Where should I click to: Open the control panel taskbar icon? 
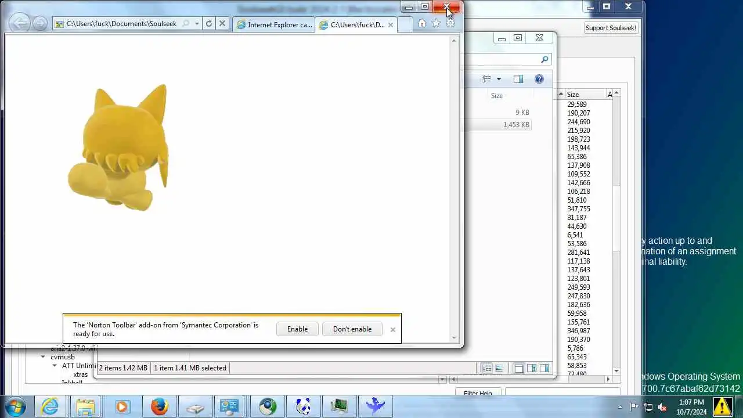230,406
